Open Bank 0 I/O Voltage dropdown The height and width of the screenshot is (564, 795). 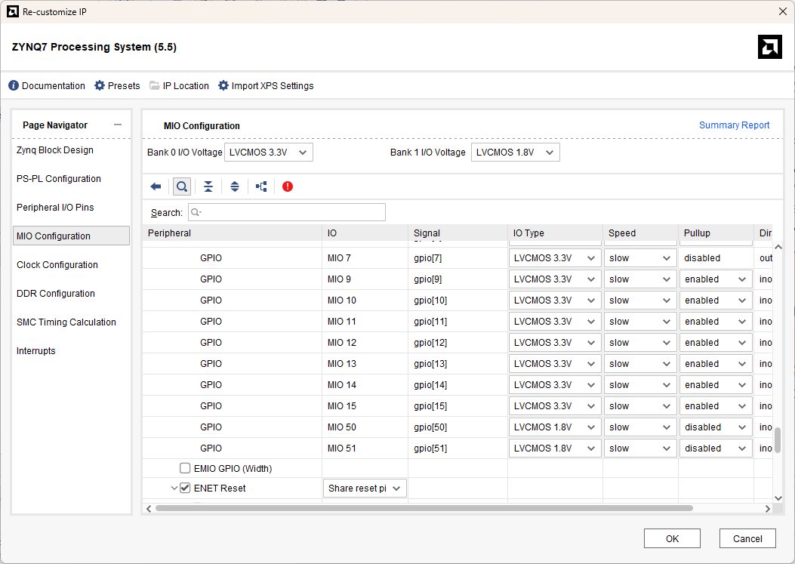(269, 153)
